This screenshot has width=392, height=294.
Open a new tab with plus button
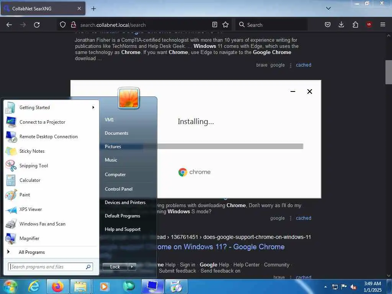pyautogui.click(x=93, y=9)
